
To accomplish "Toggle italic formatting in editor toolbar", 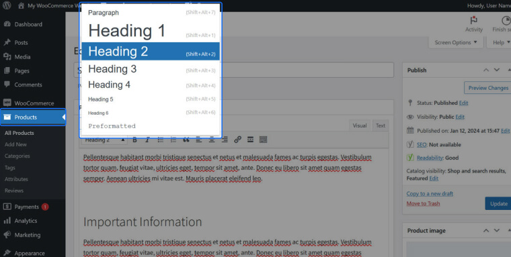I will click(x=147, y=140).
